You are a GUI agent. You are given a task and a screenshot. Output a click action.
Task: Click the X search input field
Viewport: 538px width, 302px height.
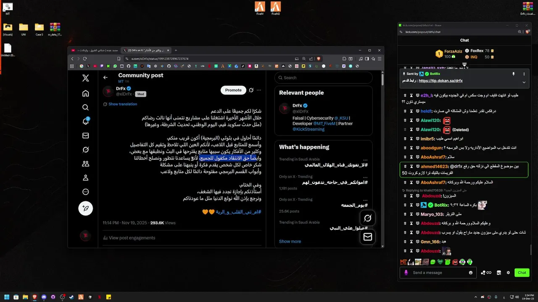coord(324,78)
